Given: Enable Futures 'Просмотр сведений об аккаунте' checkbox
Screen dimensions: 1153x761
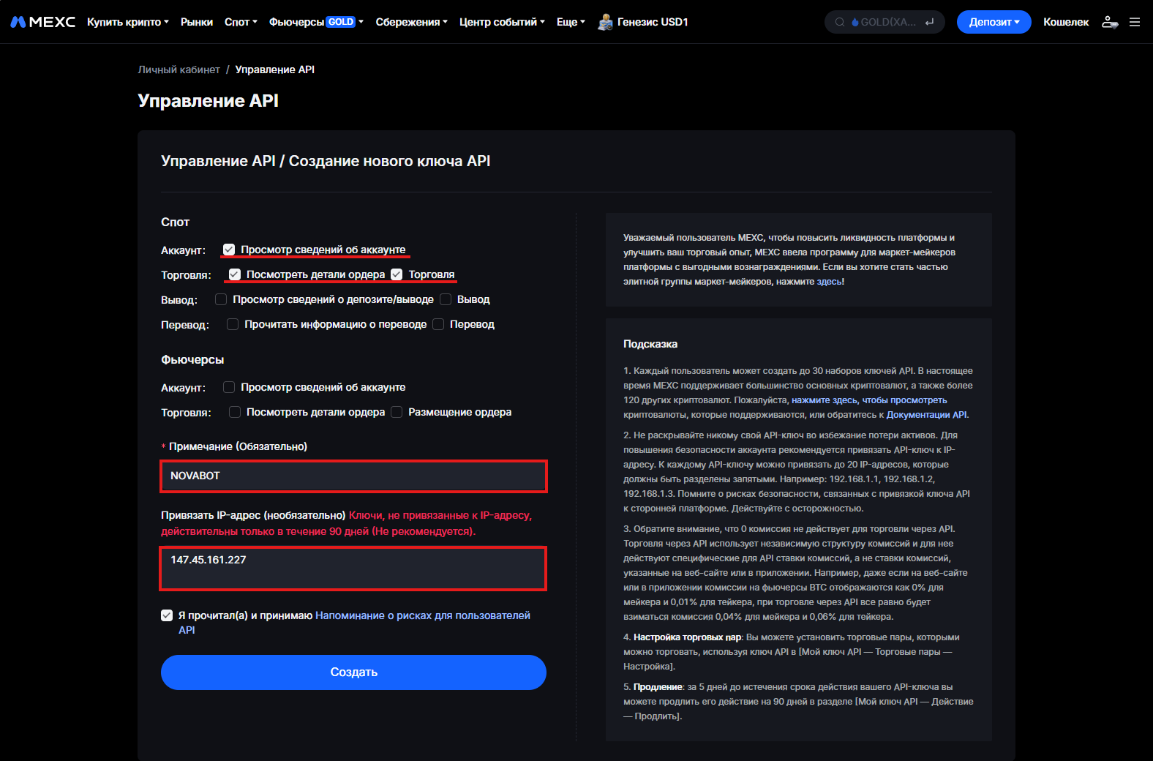Looking at the screenshot, I should pos(229,387).
